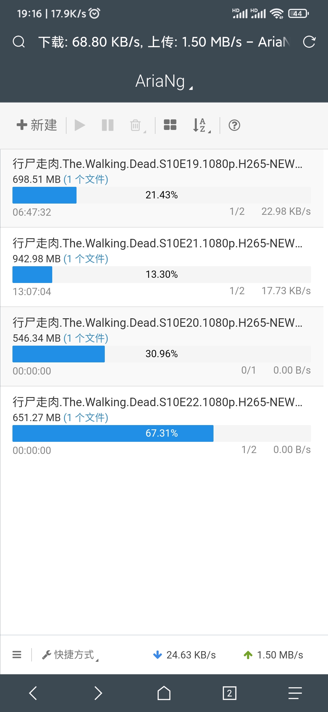328x712 pixels.
Task: Go to browser home page
Action: point(164,693)
